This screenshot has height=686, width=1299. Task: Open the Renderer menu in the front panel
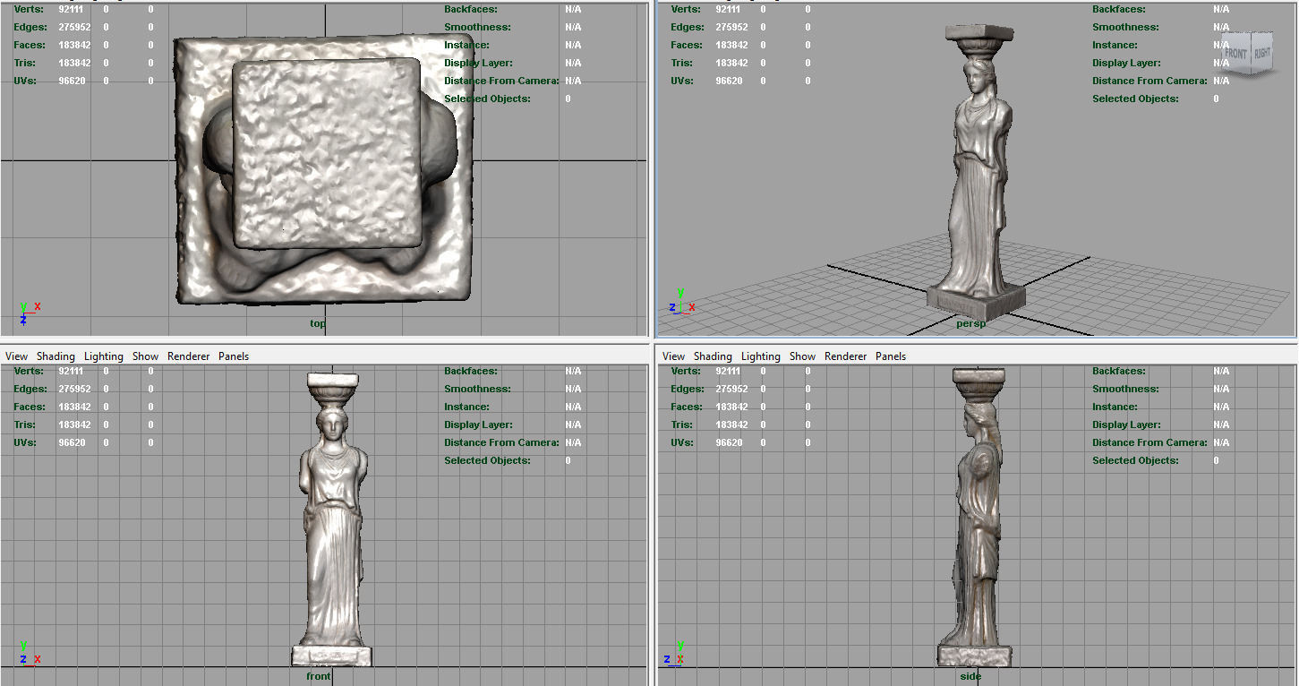tap(188, 356)
